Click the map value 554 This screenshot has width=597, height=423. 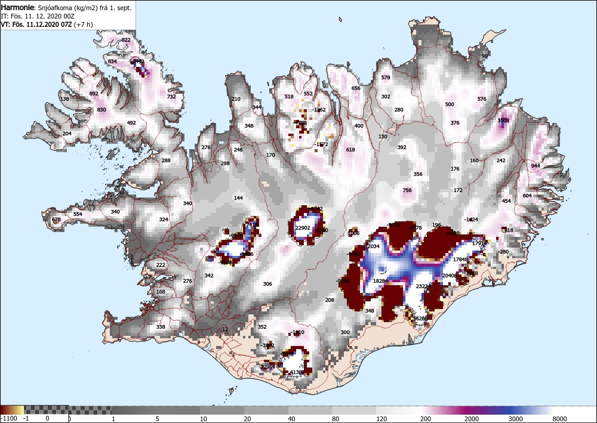pos(78,214)
